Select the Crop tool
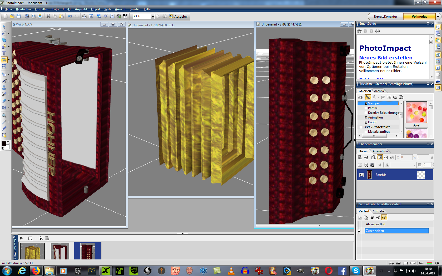This screenshot has width=442, height=276. coord(4,60)
